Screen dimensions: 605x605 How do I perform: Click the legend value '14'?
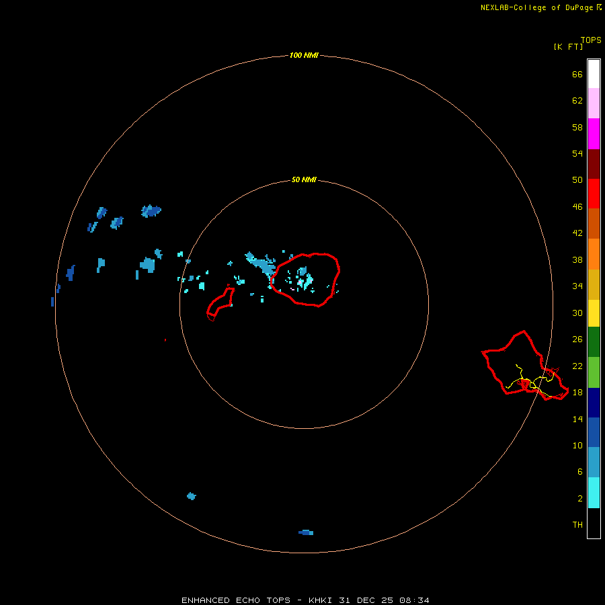click(577, 419)
